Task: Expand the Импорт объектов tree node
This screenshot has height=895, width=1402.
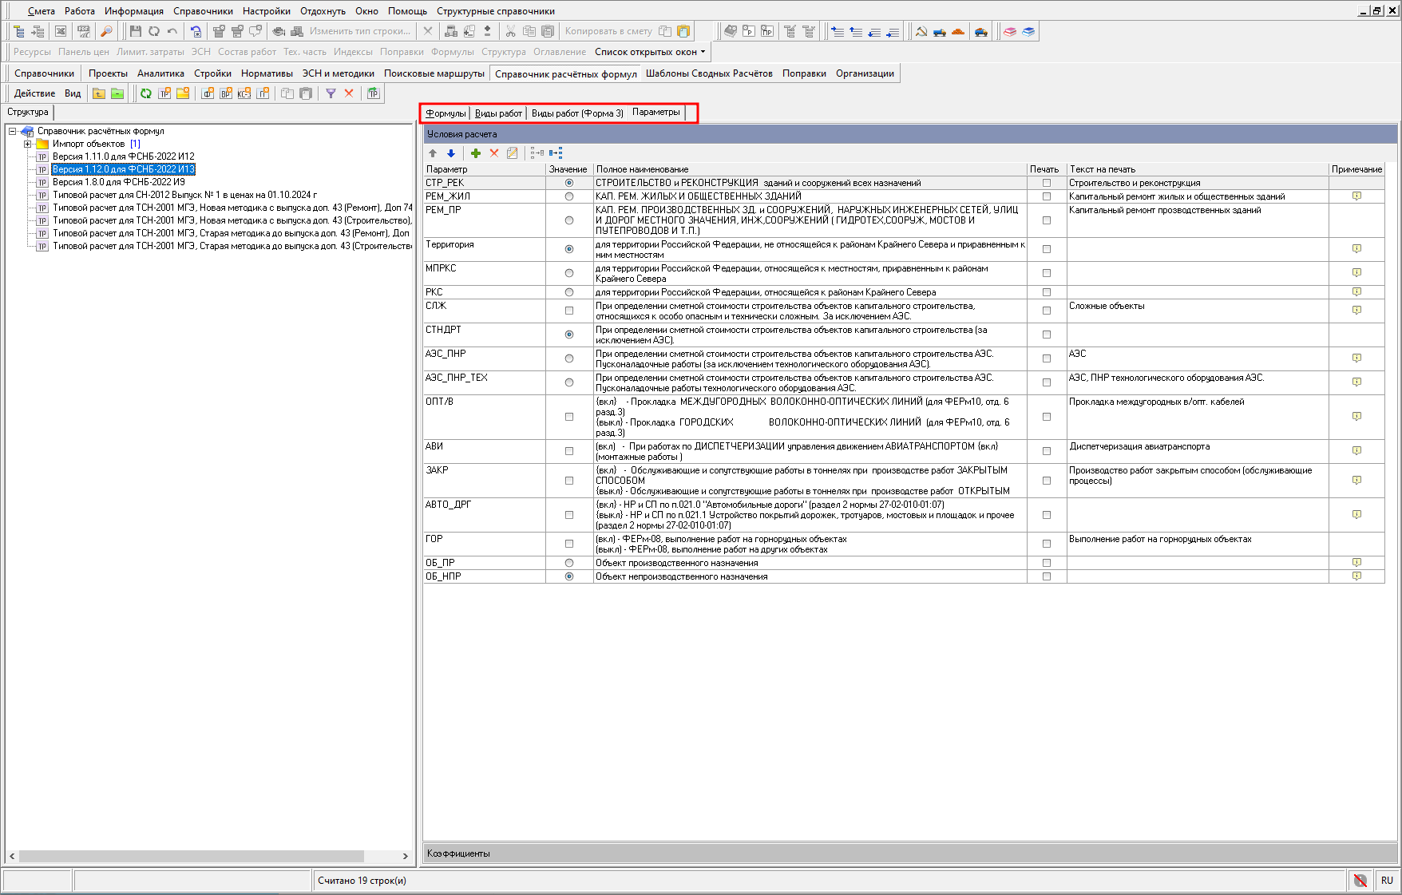Action: coord(28,144)
